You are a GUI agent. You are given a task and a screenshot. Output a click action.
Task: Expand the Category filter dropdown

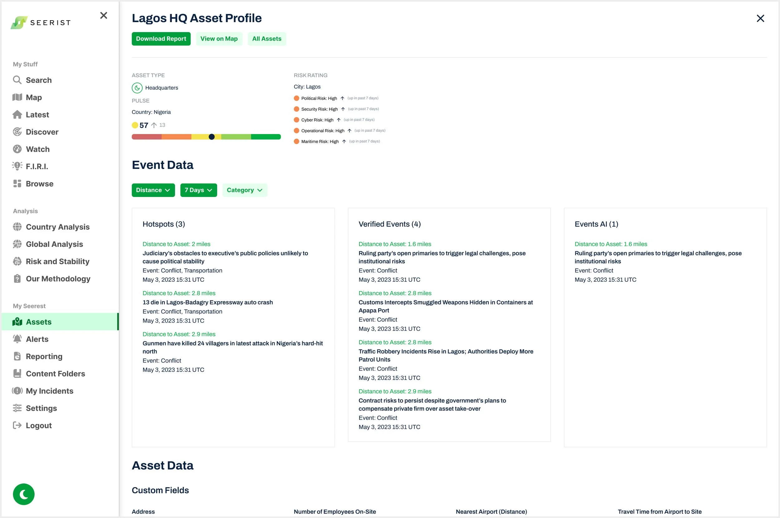coord(245,190)
